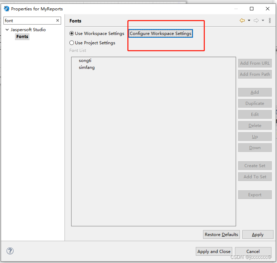Click the Apply button

click(x=258, y=235)
